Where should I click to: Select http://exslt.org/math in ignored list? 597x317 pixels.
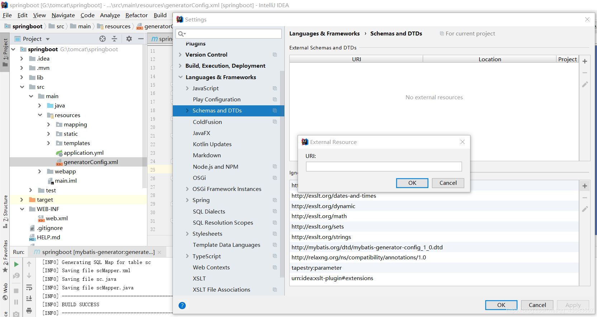434,216
